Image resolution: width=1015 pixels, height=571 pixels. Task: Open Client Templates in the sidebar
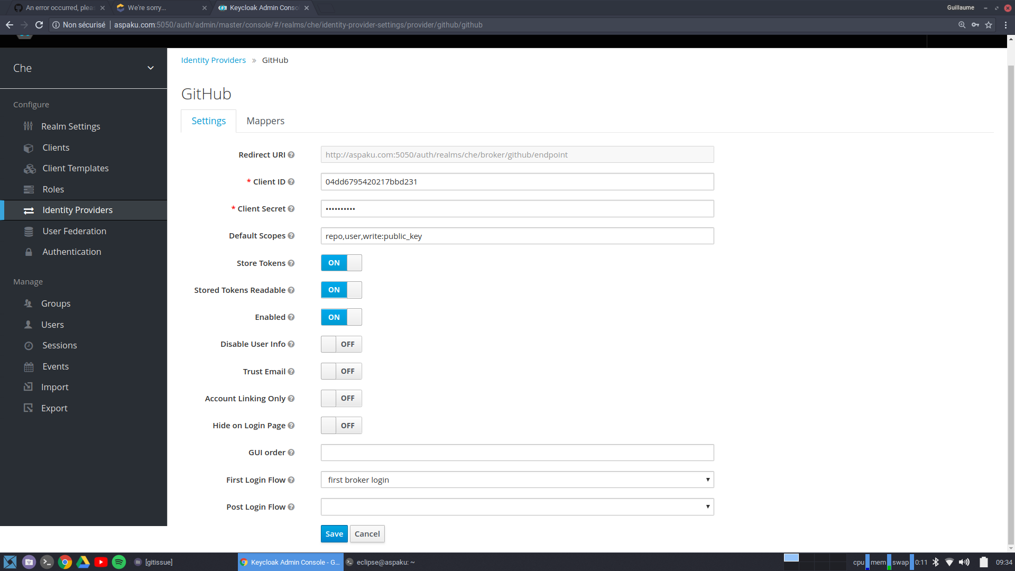76,168
